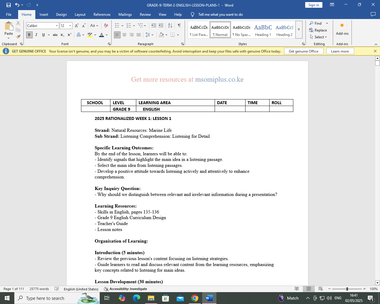Apply bullet list formatting
The image size is (380, 304).
click(117, 26)
